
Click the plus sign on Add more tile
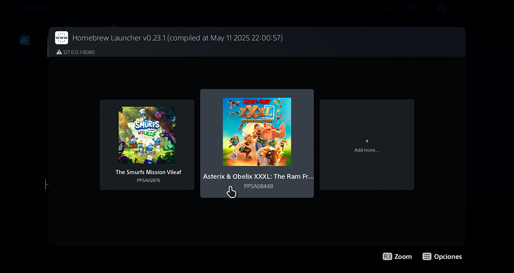[367, 141]
